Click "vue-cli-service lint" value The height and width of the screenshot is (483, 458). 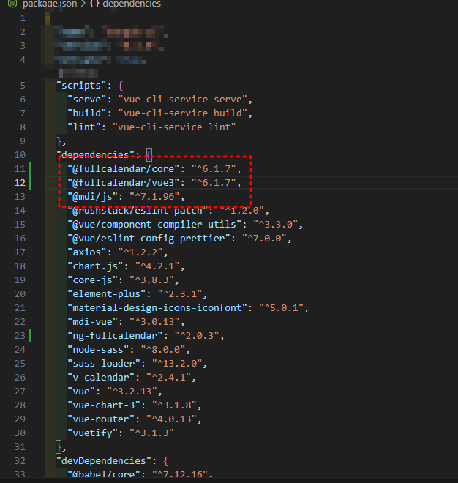(174, 127)
